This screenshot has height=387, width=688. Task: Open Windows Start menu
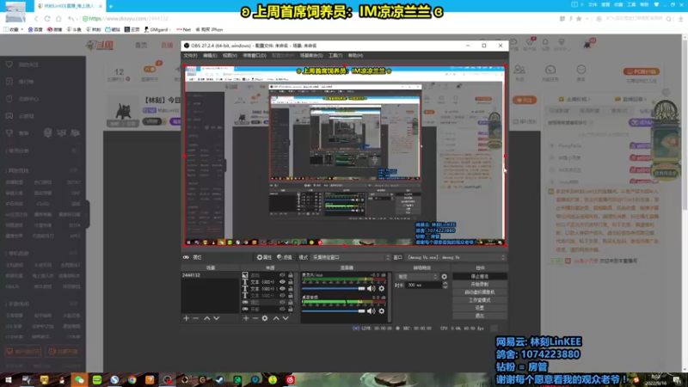point(8,380)
